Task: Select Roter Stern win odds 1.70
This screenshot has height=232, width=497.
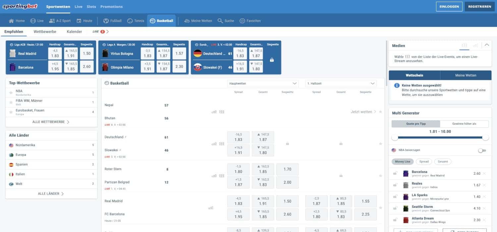Action: pos(287,169)
